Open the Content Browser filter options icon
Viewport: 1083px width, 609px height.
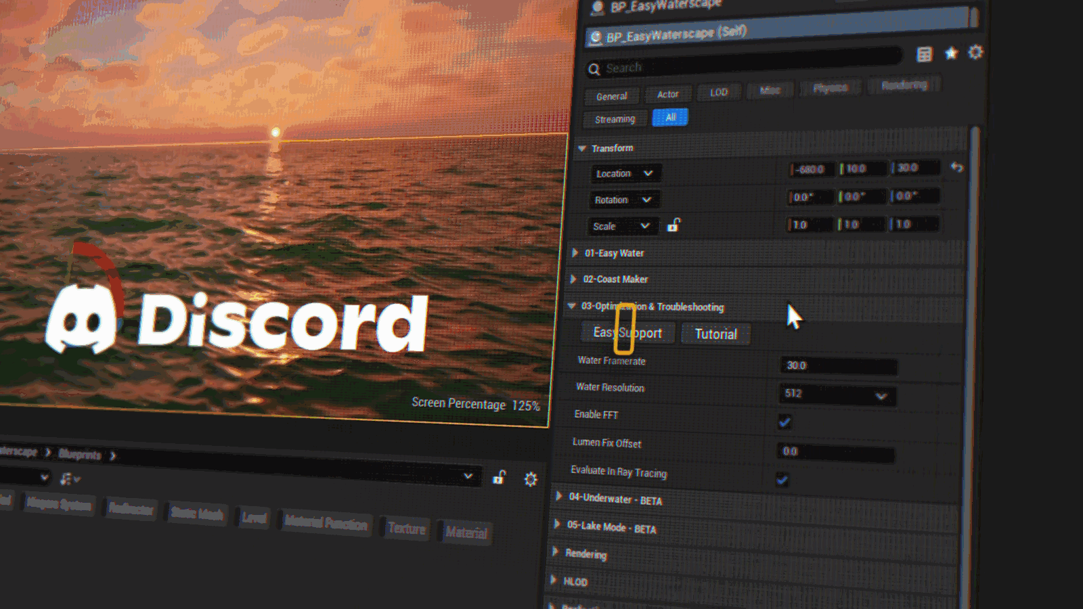70,479
